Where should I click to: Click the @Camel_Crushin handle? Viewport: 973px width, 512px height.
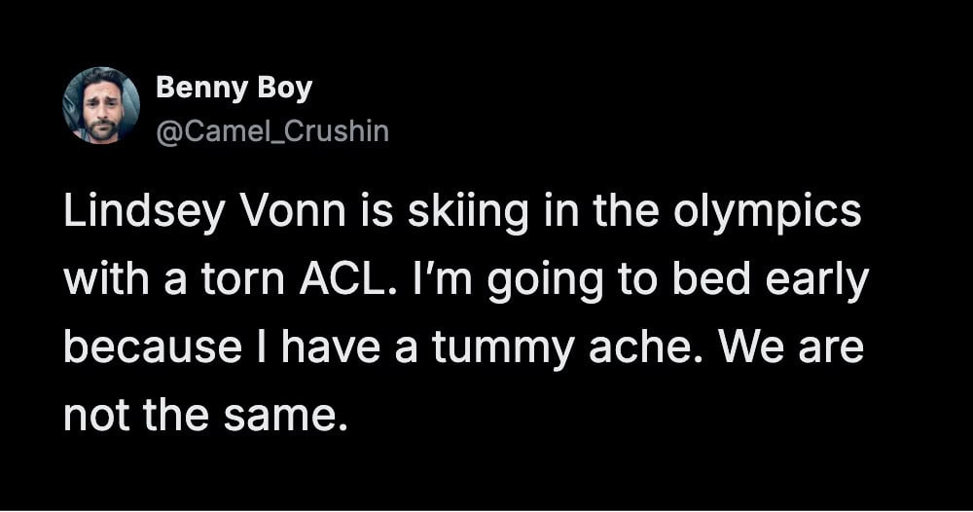click(x=271, y=130)
